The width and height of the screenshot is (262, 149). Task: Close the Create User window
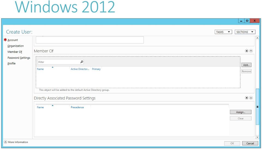(255, 21)
